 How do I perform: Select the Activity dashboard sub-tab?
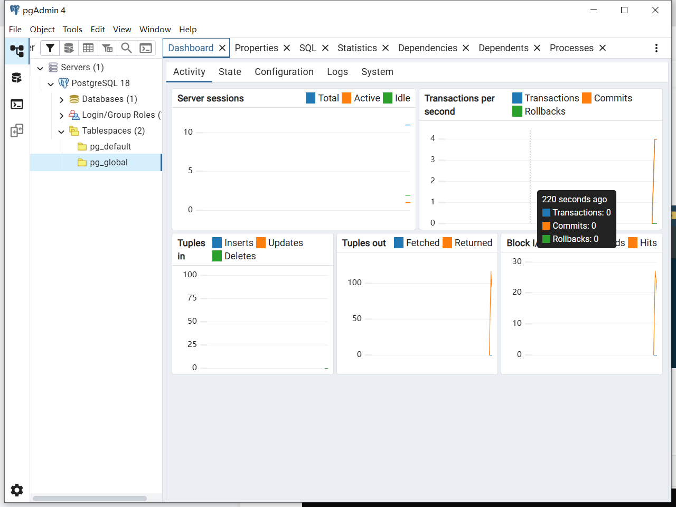(189, 72)
